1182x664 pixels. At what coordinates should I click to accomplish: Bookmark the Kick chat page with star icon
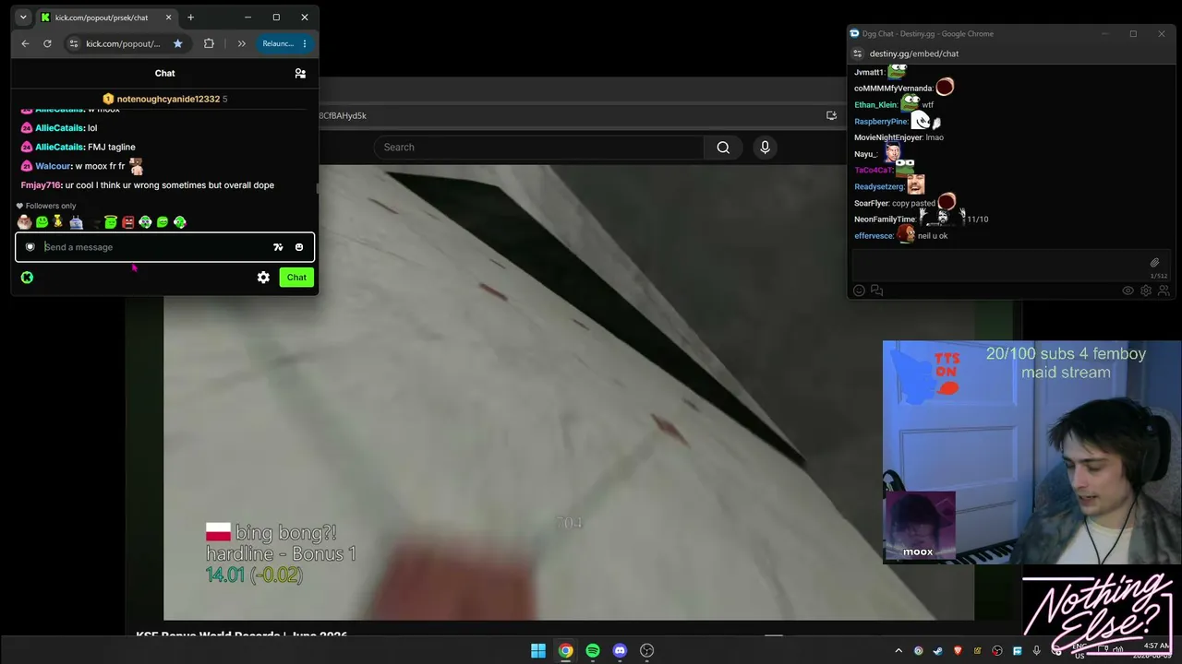tap(177, 43)
